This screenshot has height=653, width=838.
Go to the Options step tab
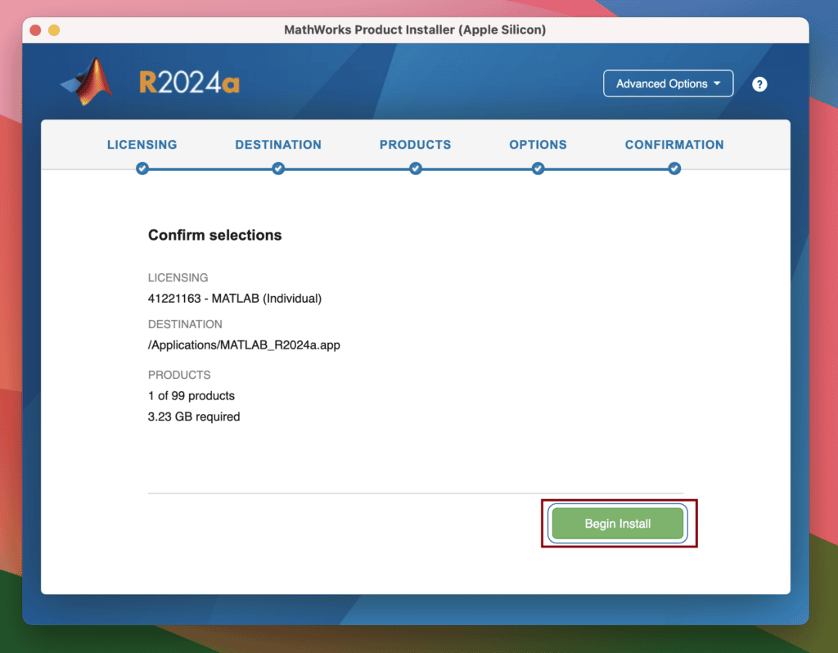click(538, 145)
